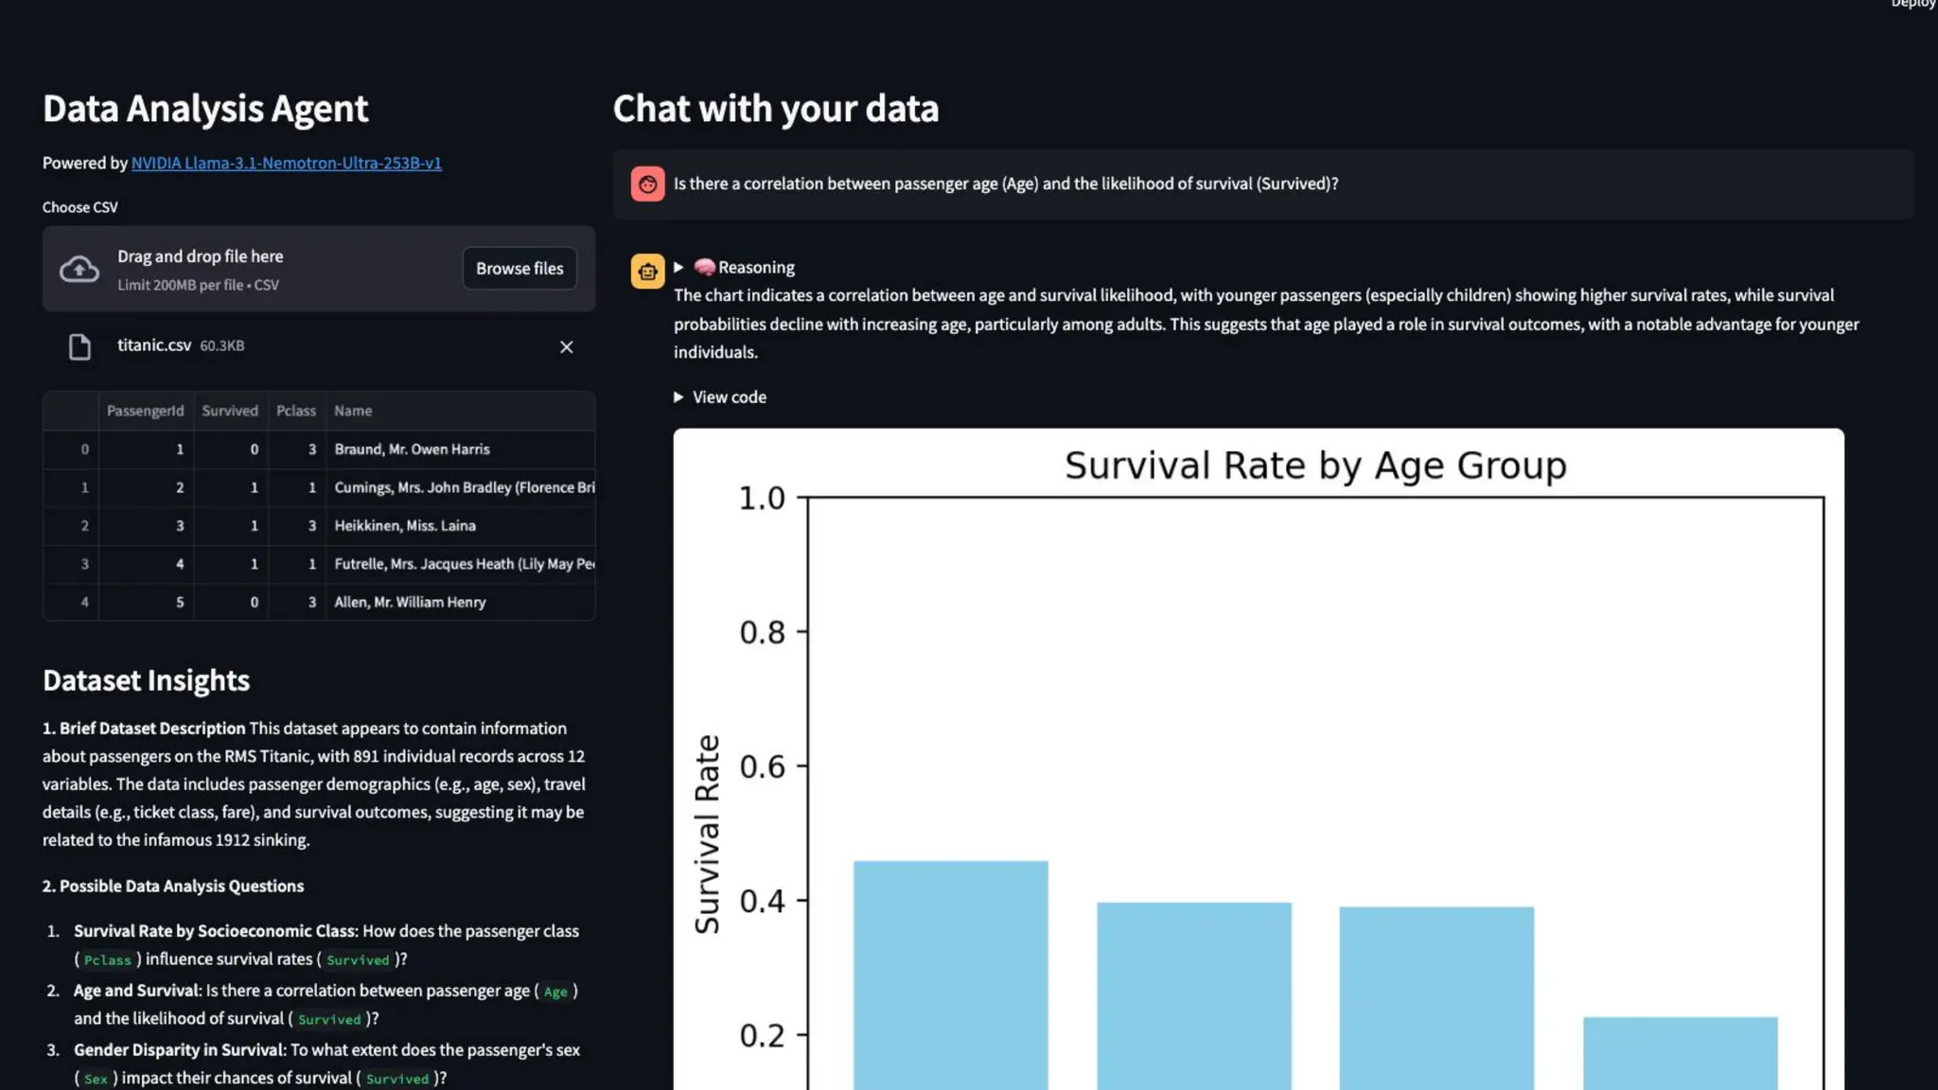The width and height of the screenshot is (1938, 1090).
Task: Click the Name column header
Action: pos(353,412)
